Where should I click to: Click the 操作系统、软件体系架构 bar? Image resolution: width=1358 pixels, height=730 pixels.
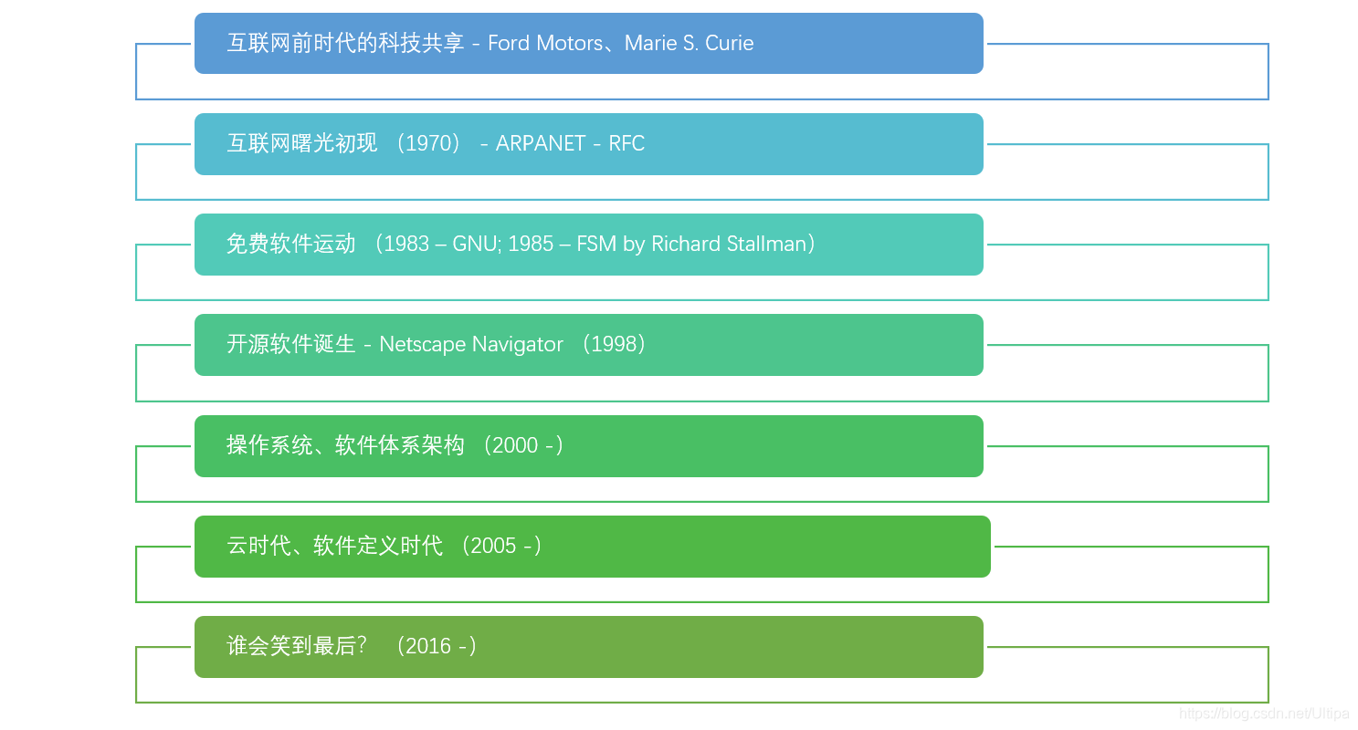pyautogui.click(x=588, y=446)
